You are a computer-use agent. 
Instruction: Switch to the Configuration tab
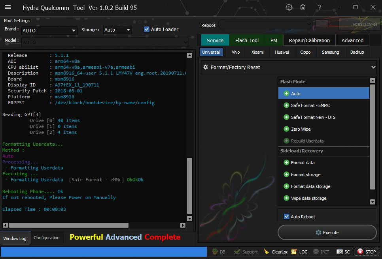click(47, 238)
